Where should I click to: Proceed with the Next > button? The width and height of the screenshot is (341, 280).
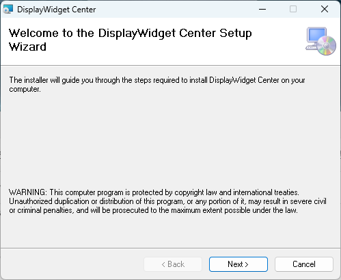click(x=238, y=264)
